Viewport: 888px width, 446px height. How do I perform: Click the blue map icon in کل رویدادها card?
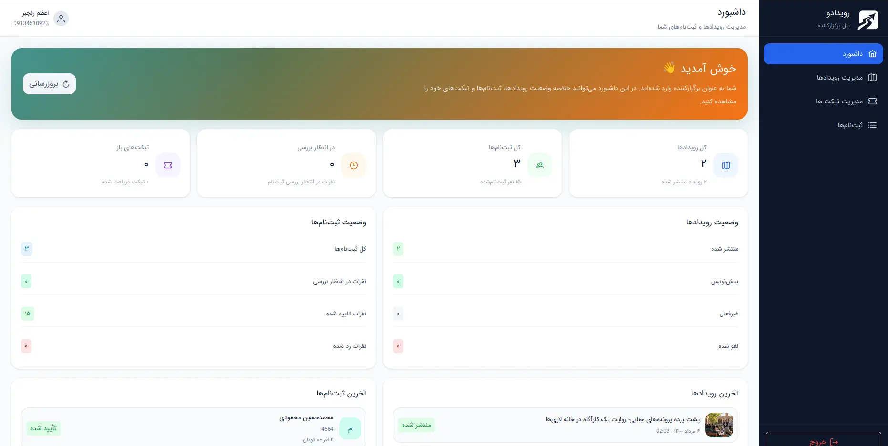coord(726,165)
